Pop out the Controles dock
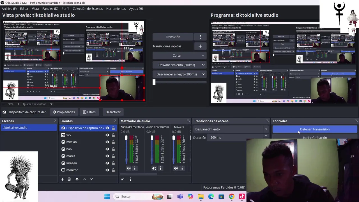The height and width of the screenshot is (202, 359). coord(356,121)
